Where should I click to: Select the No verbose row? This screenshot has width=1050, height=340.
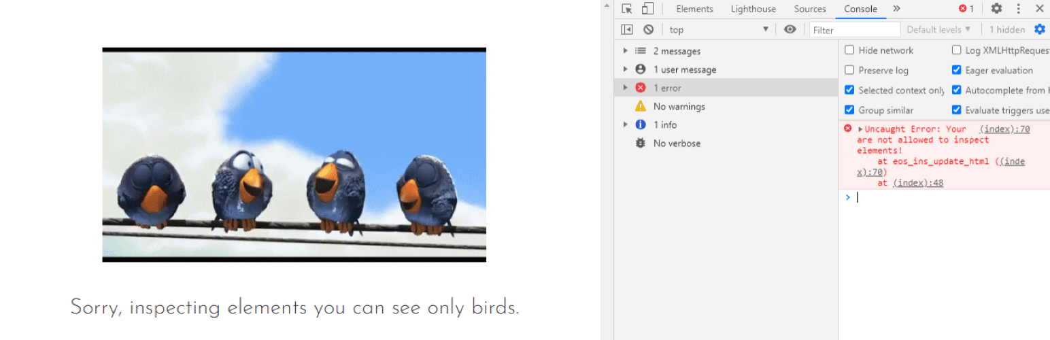pyautogui.click(x=726, y=143)
